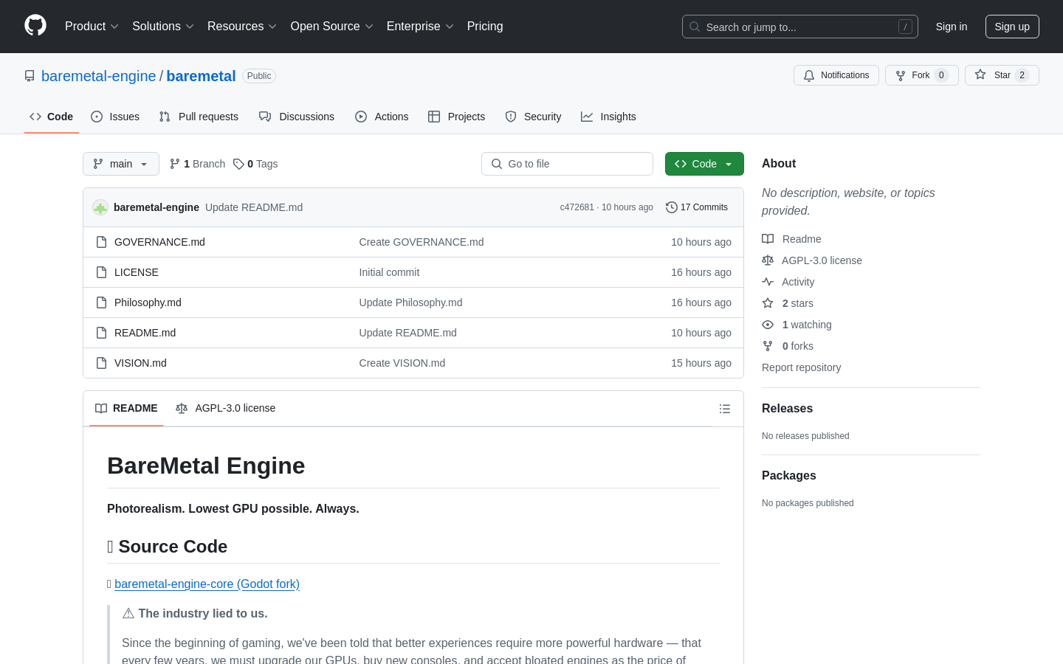
Task: Click the GitHub logo icon
Action: (35, 26)
